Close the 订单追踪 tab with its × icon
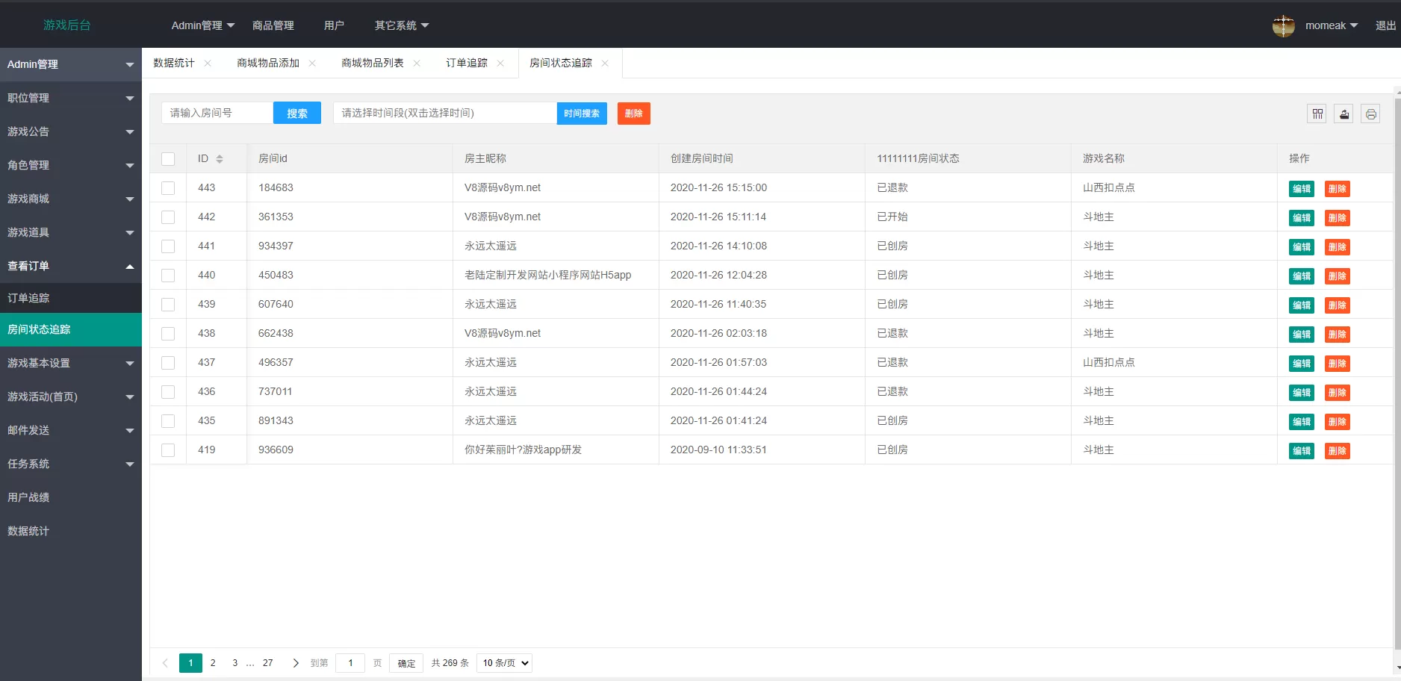Screen dimensions: 1401x681 pyautogui.click(x=501, y=63)
